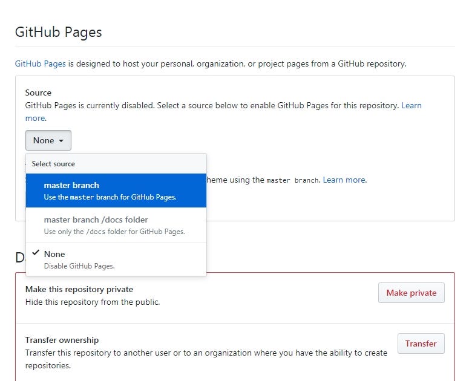Screen dimensions: 472x381
Task: Click the Select source menu header
Action: 116,164
